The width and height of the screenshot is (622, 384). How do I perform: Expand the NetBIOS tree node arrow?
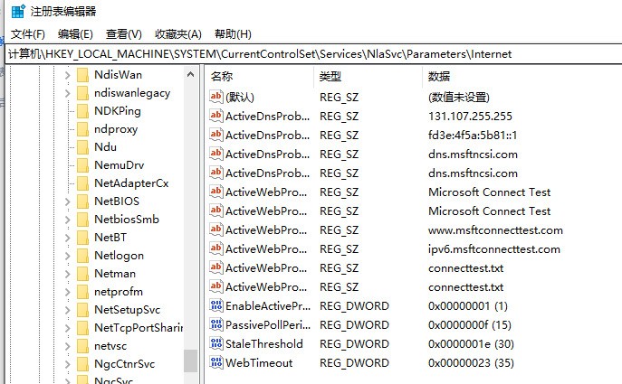[x=67, y=201]
